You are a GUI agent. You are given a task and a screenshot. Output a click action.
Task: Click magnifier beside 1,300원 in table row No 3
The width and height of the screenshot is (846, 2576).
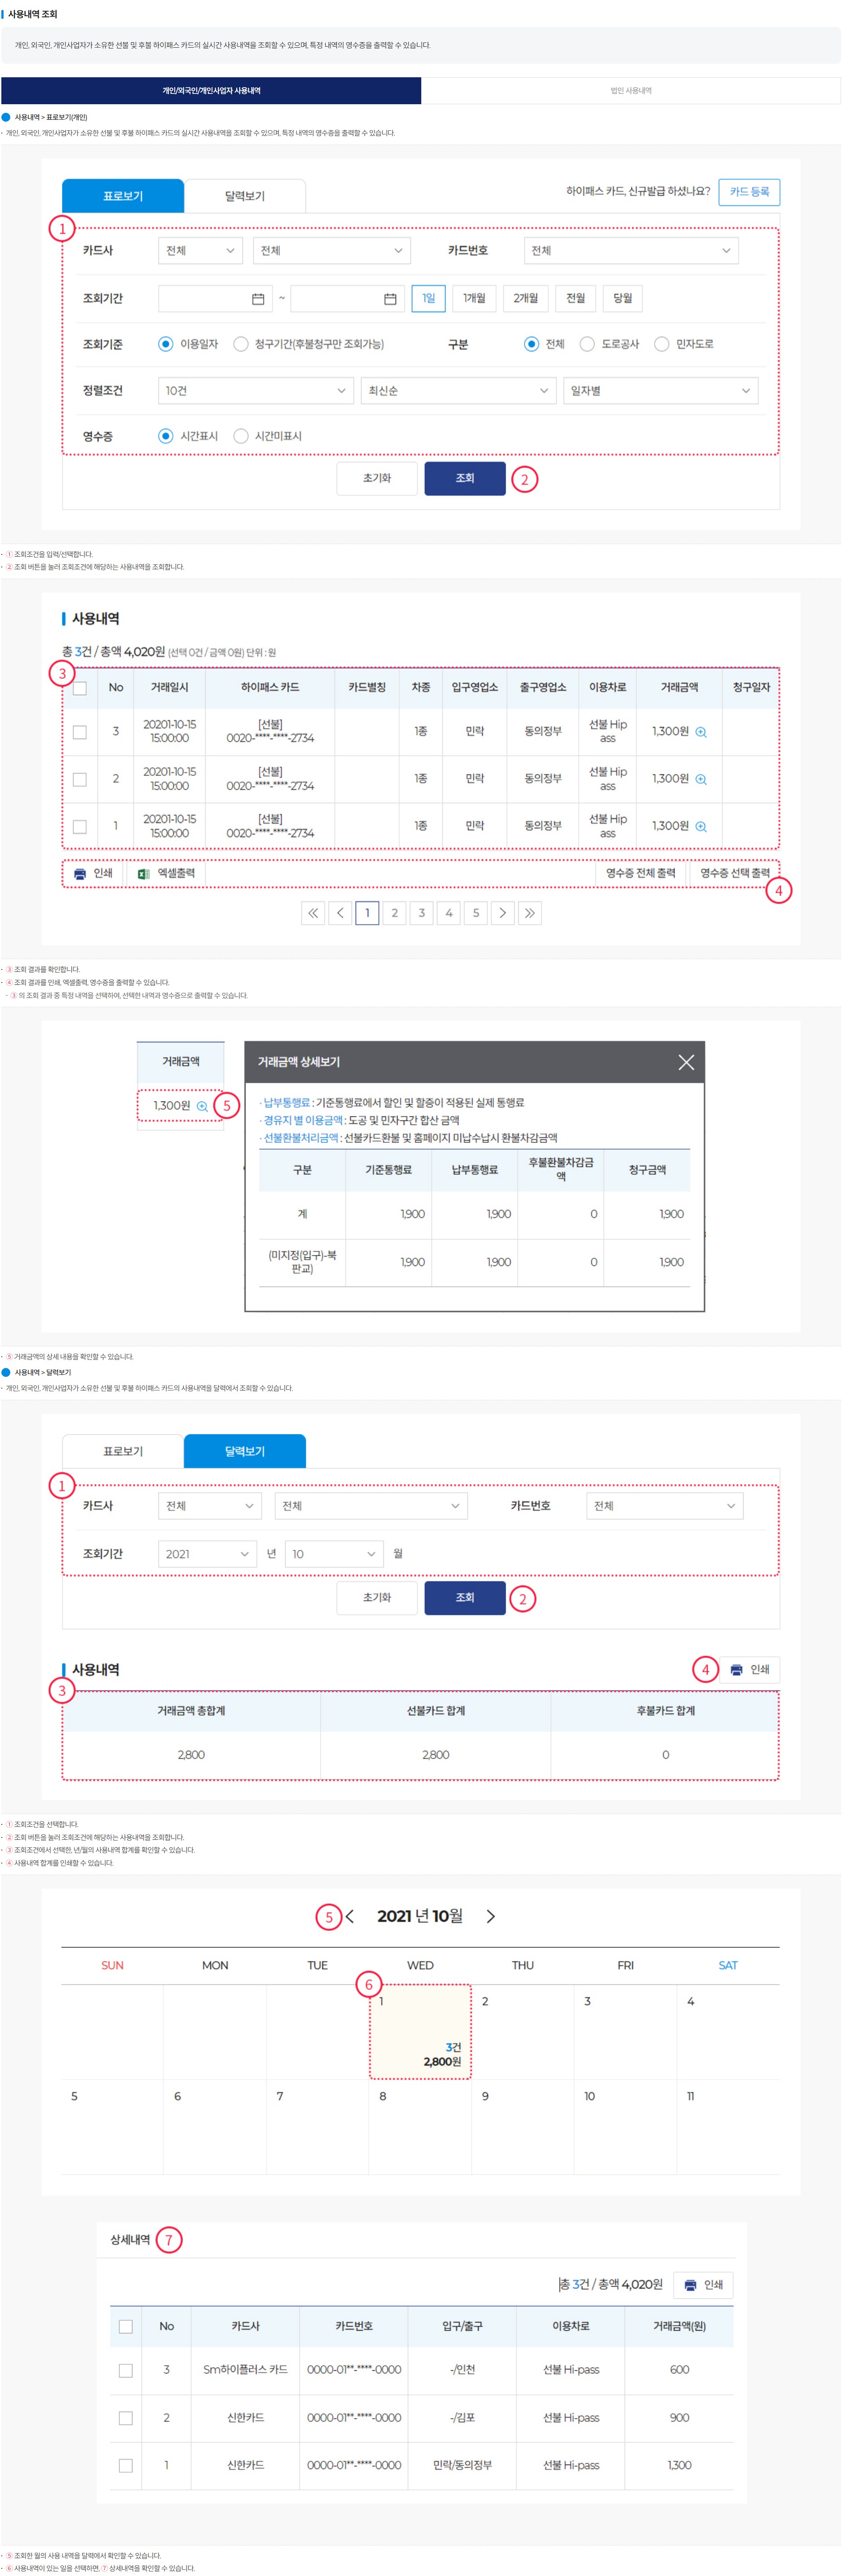point(701,732)
